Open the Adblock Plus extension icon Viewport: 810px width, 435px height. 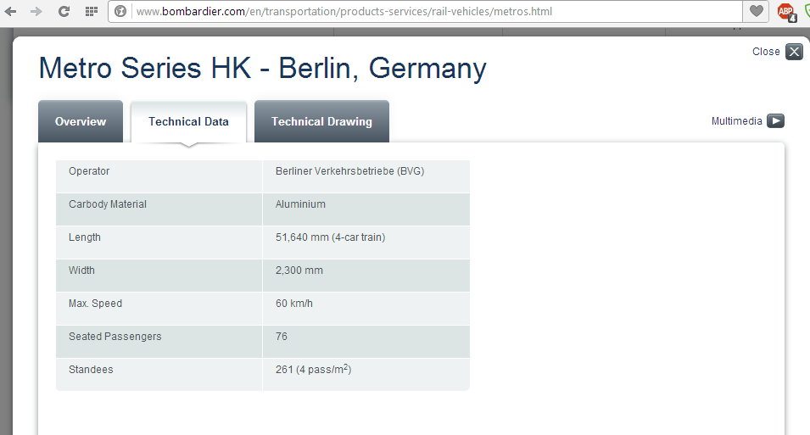coord(785,12)
